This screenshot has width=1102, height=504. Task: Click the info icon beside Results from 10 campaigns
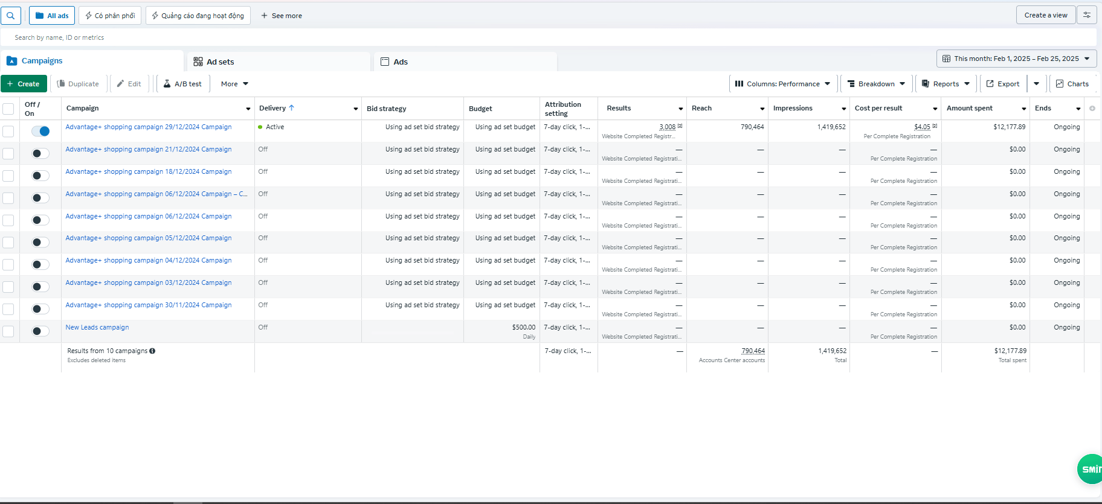(x=152, y=351)
